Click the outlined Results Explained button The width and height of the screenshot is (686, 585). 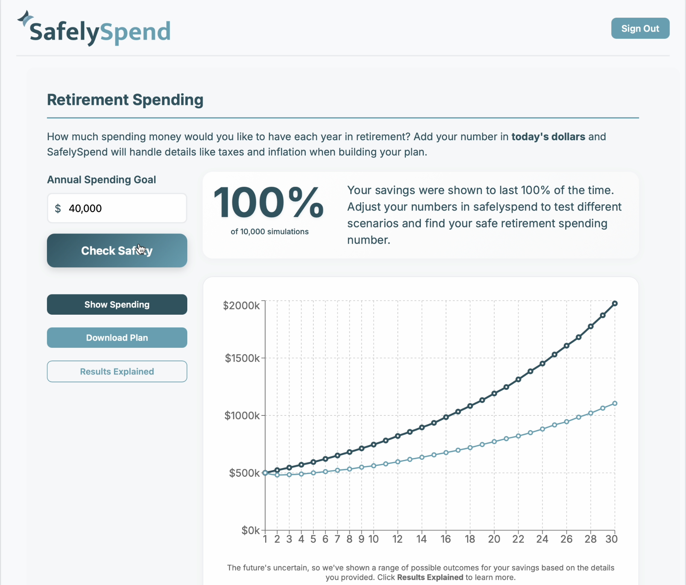117,371
